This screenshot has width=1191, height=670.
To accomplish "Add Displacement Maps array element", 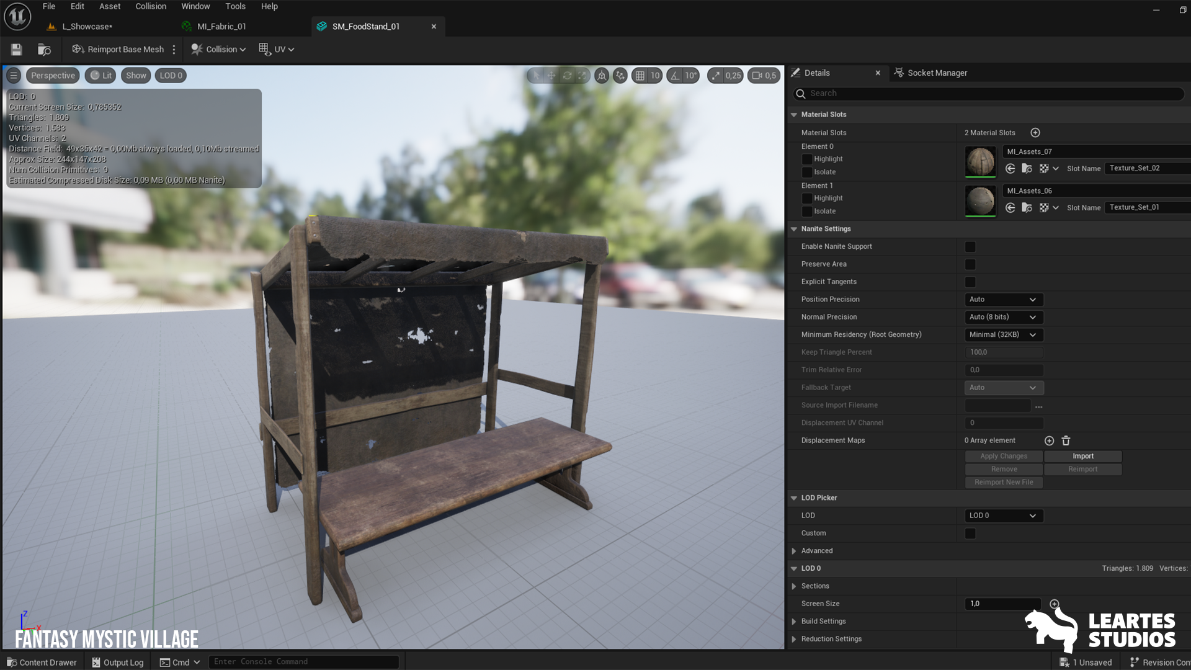I will (1049, 440).
